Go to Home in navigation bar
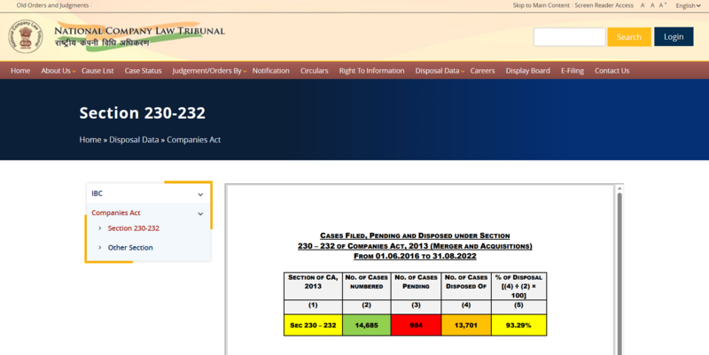Viewport: 709px width, 355px height. click(20, 71)
